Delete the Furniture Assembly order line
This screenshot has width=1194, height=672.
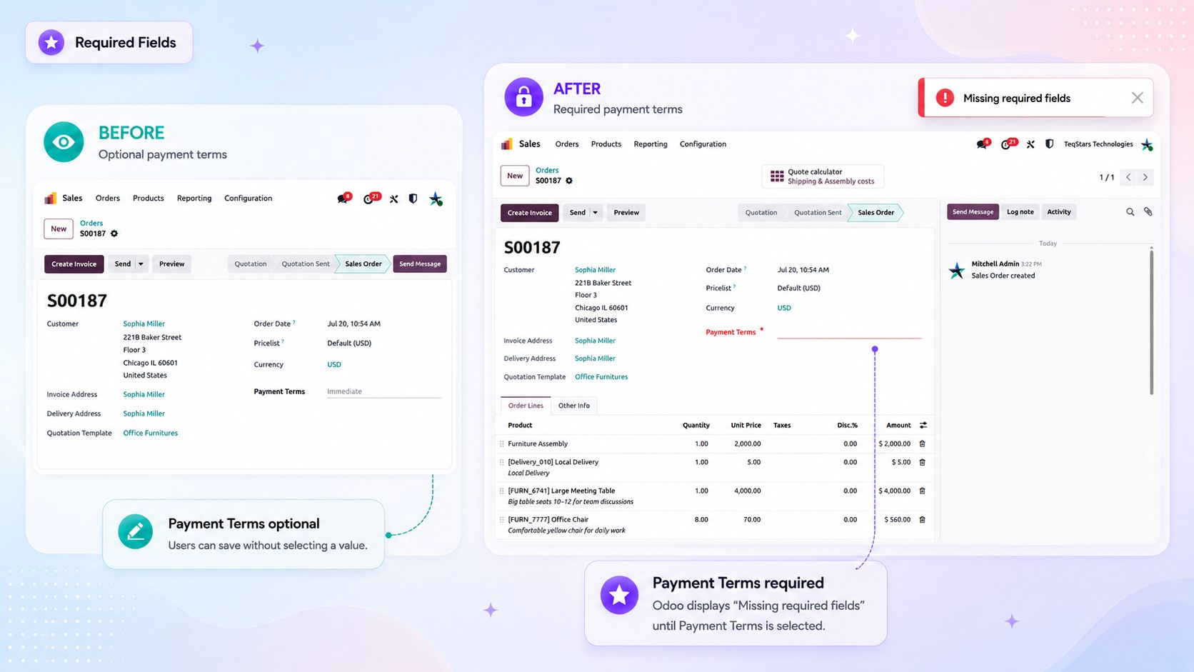pos(922,443)
